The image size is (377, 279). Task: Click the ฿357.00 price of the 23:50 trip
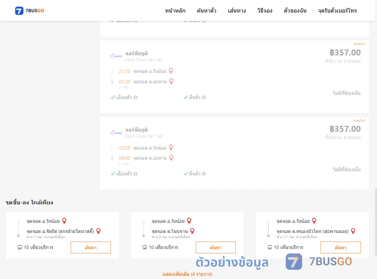(345, 129)
